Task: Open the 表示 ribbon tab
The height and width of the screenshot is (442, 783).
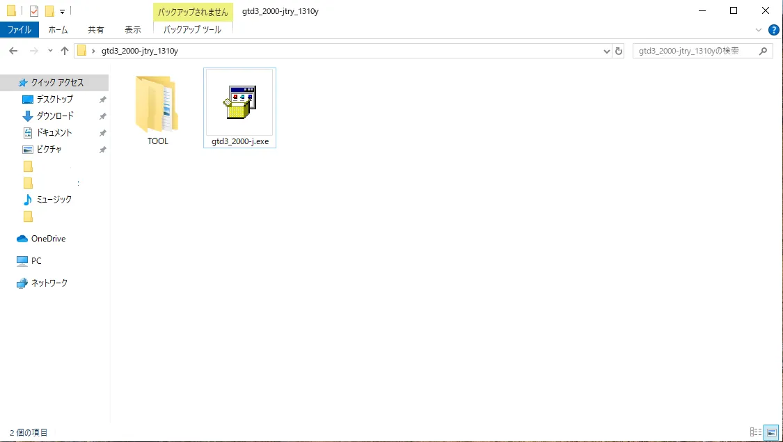Action: (x=133, y=30)
